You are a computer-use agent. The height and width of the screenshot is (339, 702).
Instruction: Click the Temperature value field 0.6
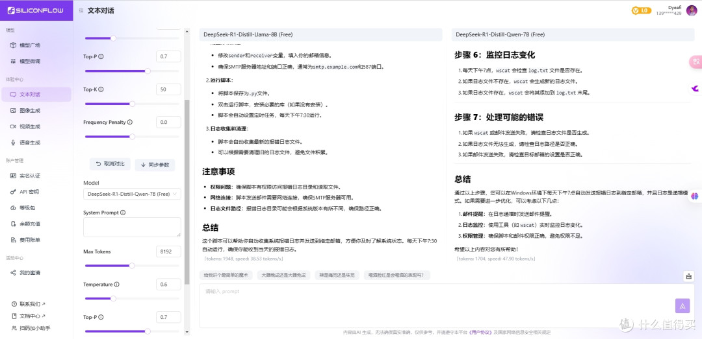(169, 285)
